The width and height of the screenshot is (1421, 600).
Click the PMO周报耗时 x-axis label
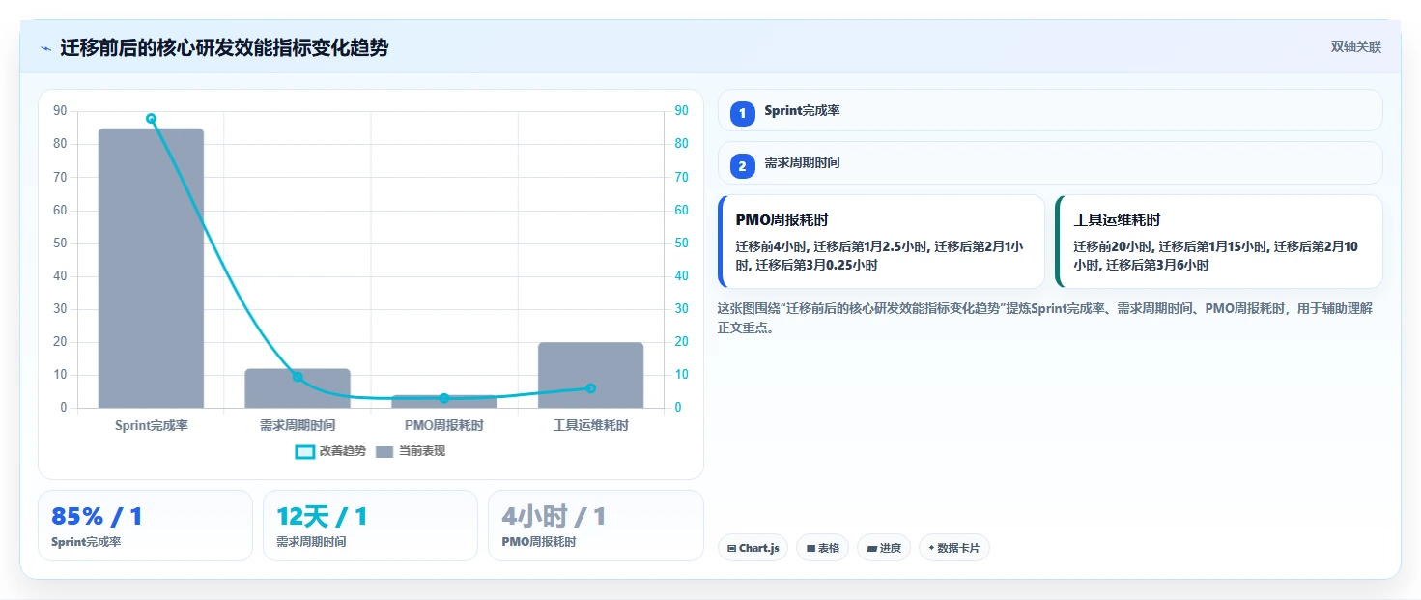(x=444, y=425)
